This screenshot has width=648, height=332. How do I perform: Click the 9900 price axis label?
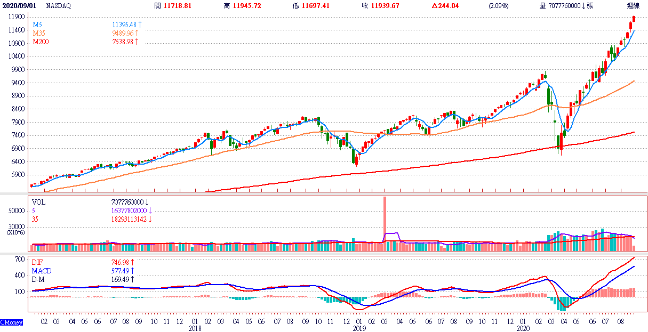[19, 69]
